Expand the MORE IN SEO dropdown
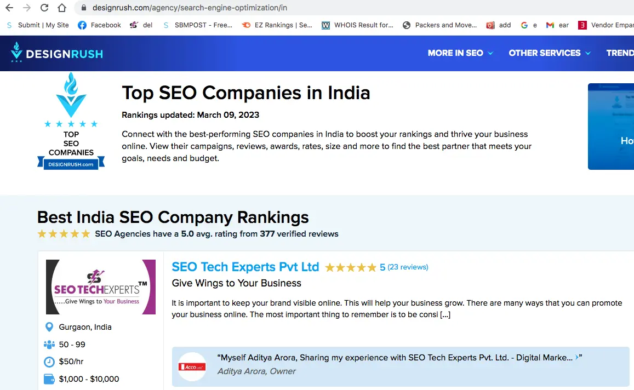 coord(460,53)
